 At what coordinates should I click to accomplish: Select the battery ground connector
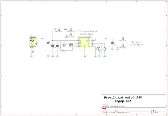123,46
